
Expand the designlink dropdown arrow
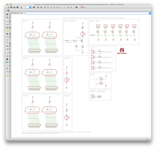pyautogui.click(x=85, y=8)
